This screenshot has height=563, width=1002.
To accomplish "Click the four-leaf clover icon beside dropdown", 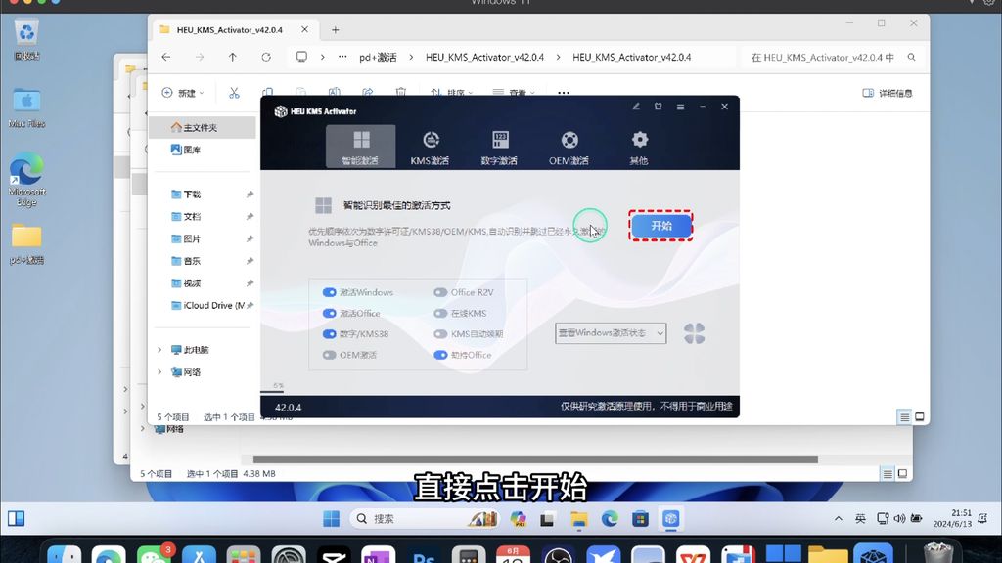I will (x=694, y=333).
